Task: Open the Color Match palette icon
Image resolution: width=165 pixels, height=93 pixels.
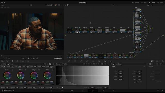Action: coord(7,61)
